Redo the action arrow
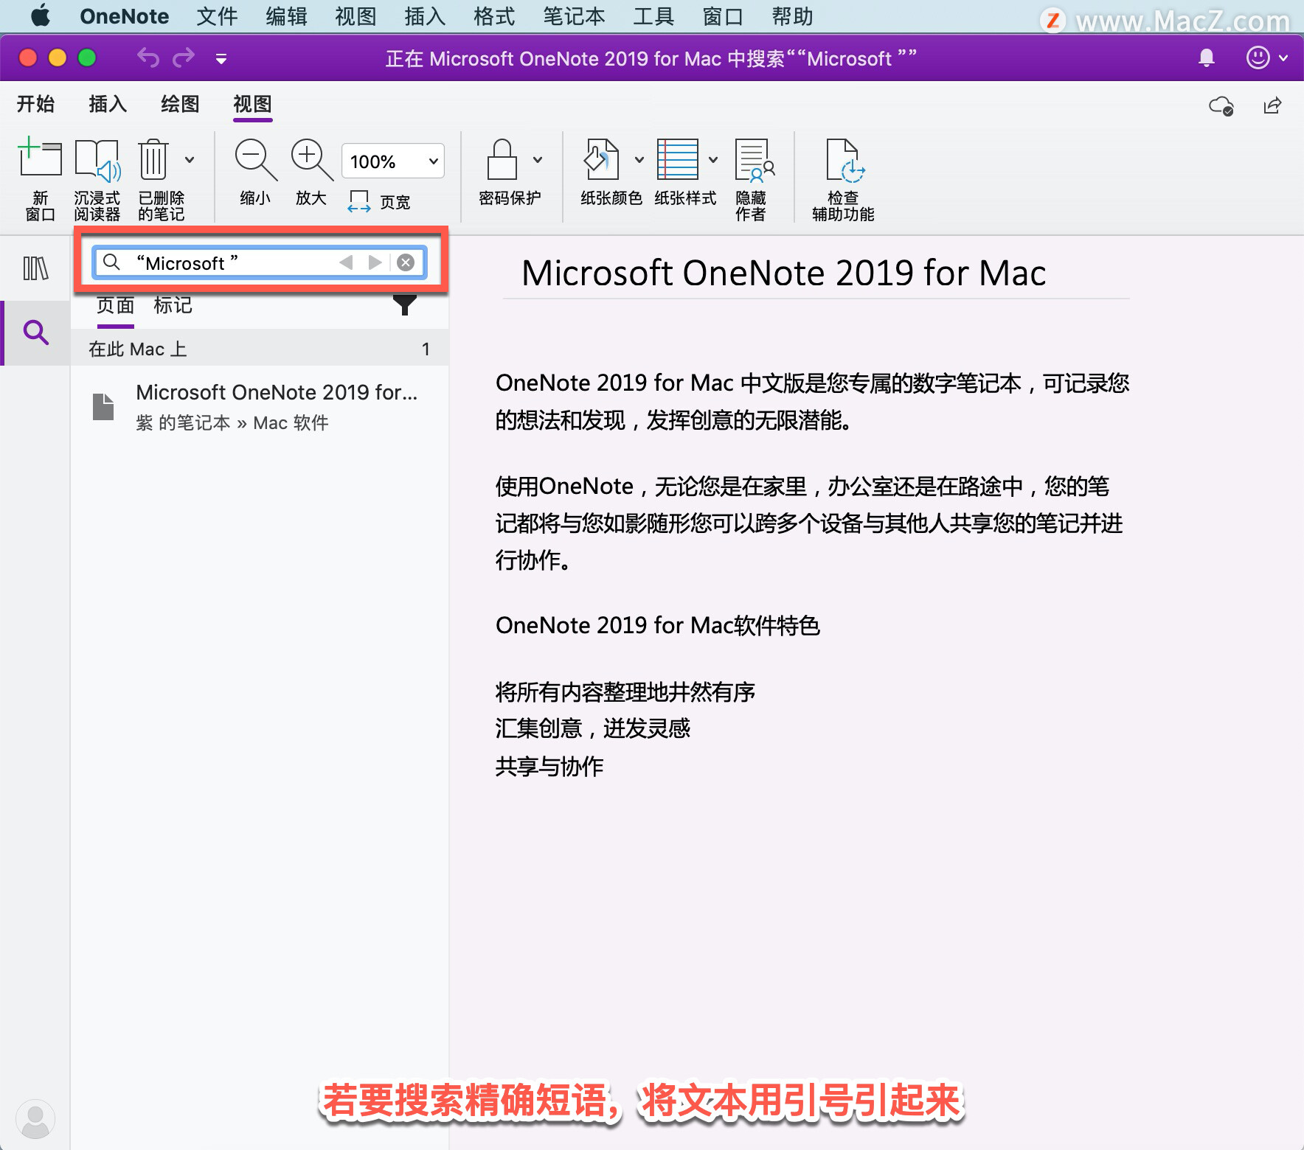Screen dimensions: 1304x1150 tap(184, 57)
